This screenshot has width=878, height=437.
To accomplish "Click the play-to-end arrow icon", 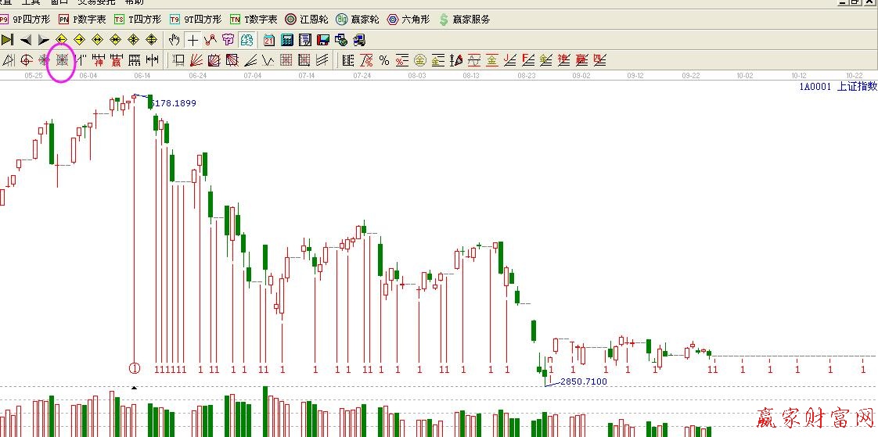I will [x=7, y=40].
